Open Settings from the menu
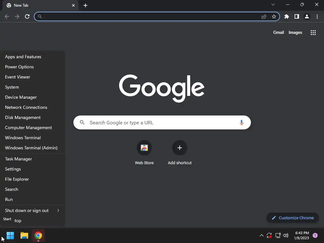 (33, 169)
